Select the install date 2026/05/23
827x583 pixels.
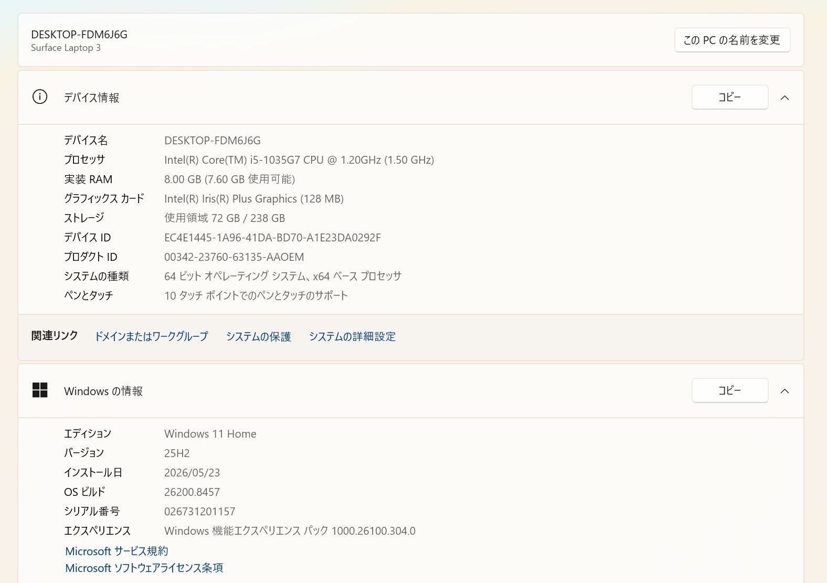(192, 473)
